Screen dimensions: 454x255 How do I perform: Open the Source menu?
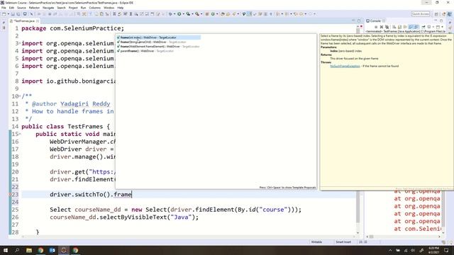[x=21, y=8]
